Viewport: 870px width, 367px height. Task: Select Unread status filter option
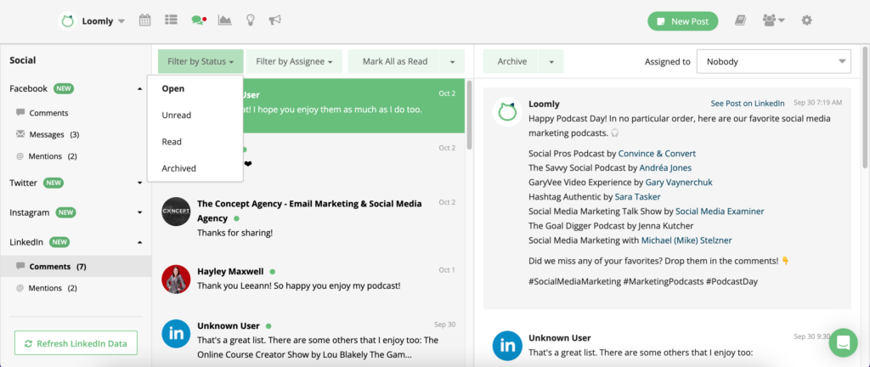195,116
